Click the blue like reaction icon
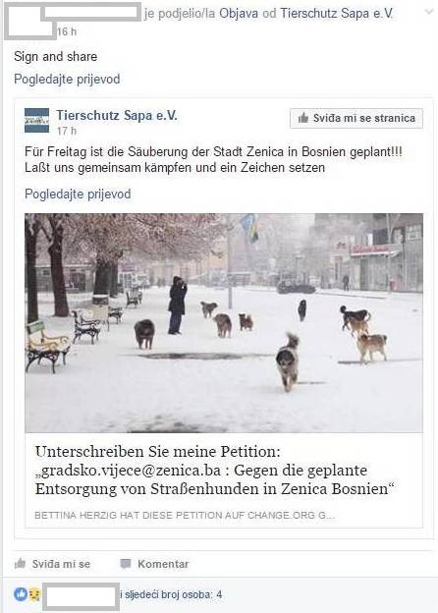Screen dimensions: 438x613 tap(21, 594)
